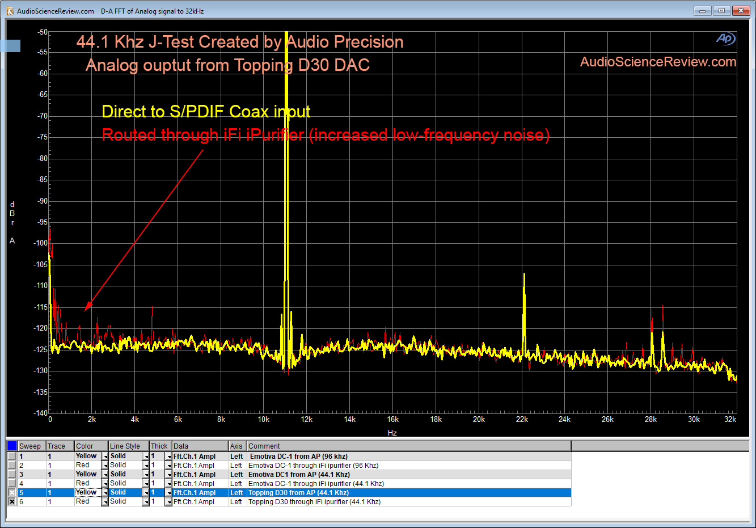Close the FFT graph window
This screenshot has height=528, width=756.
(741, 11)
